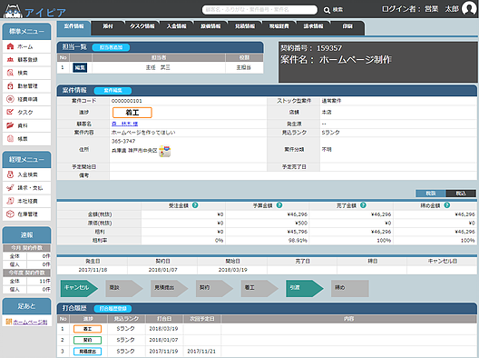
Task: Open ホーム from the standard menu
Action: 26,46
